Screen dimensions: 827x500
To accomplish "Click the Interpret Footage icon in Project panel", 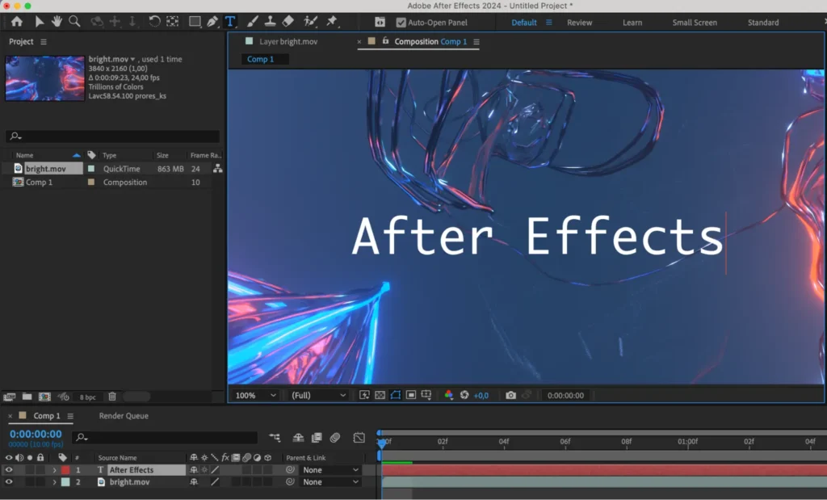I will tap(9, 397).
